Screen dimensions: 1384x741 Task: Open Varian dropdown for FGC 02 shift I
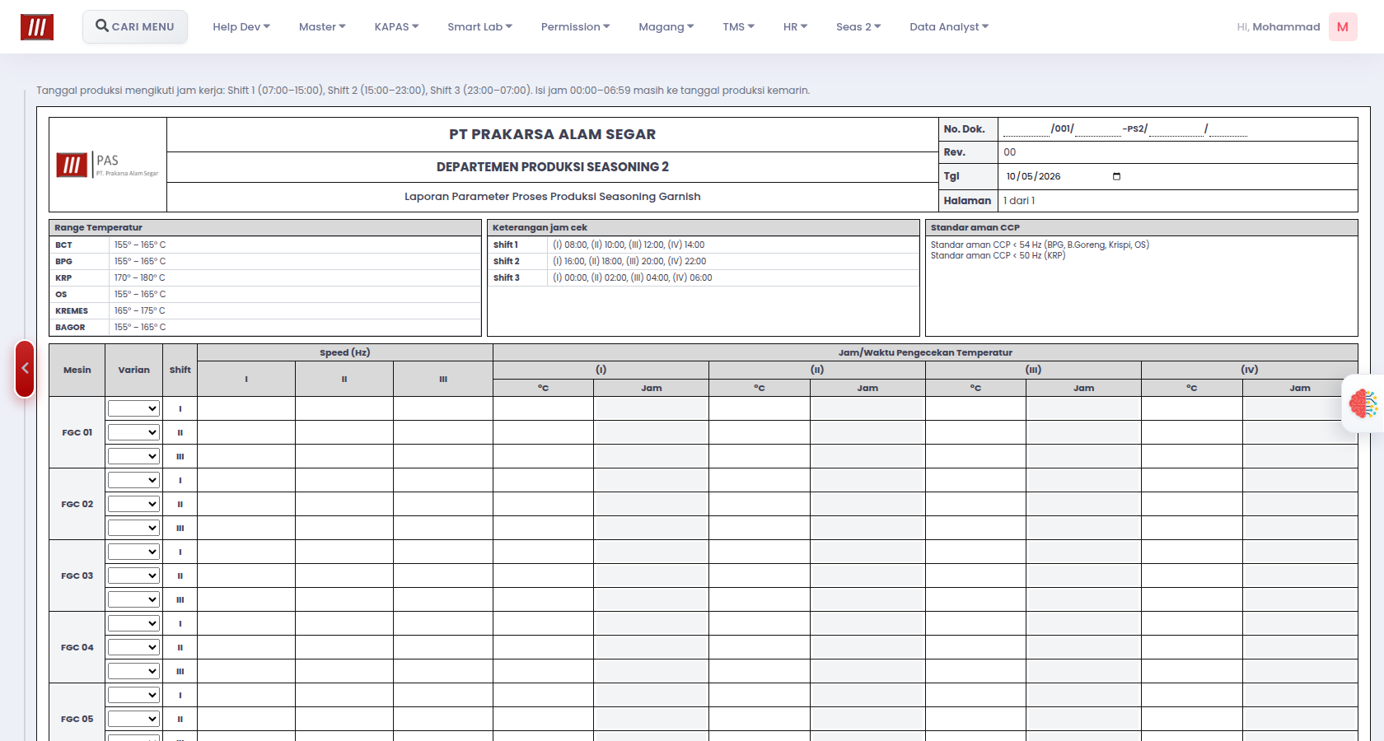(133, 480)
